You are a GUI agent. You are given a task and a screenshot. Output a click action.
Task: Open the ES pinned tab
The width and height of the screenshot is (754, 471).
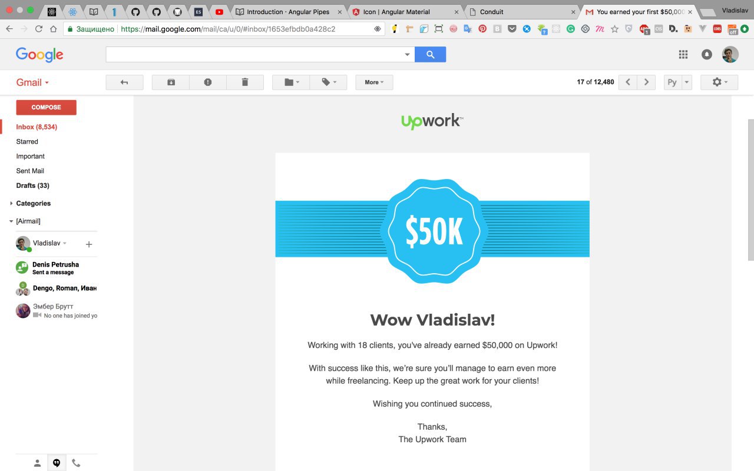tap(199, 12)
